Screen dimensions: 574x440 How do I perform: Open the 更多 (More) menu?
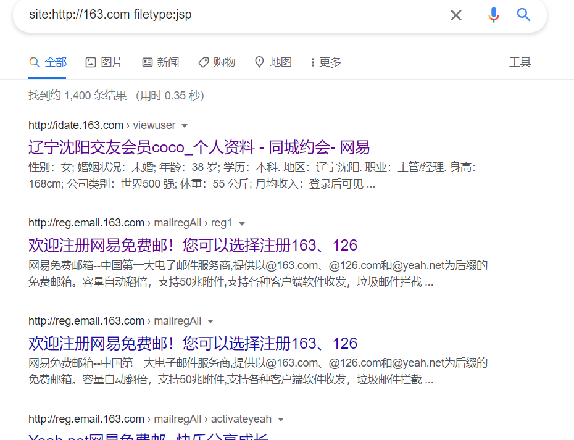326,62
